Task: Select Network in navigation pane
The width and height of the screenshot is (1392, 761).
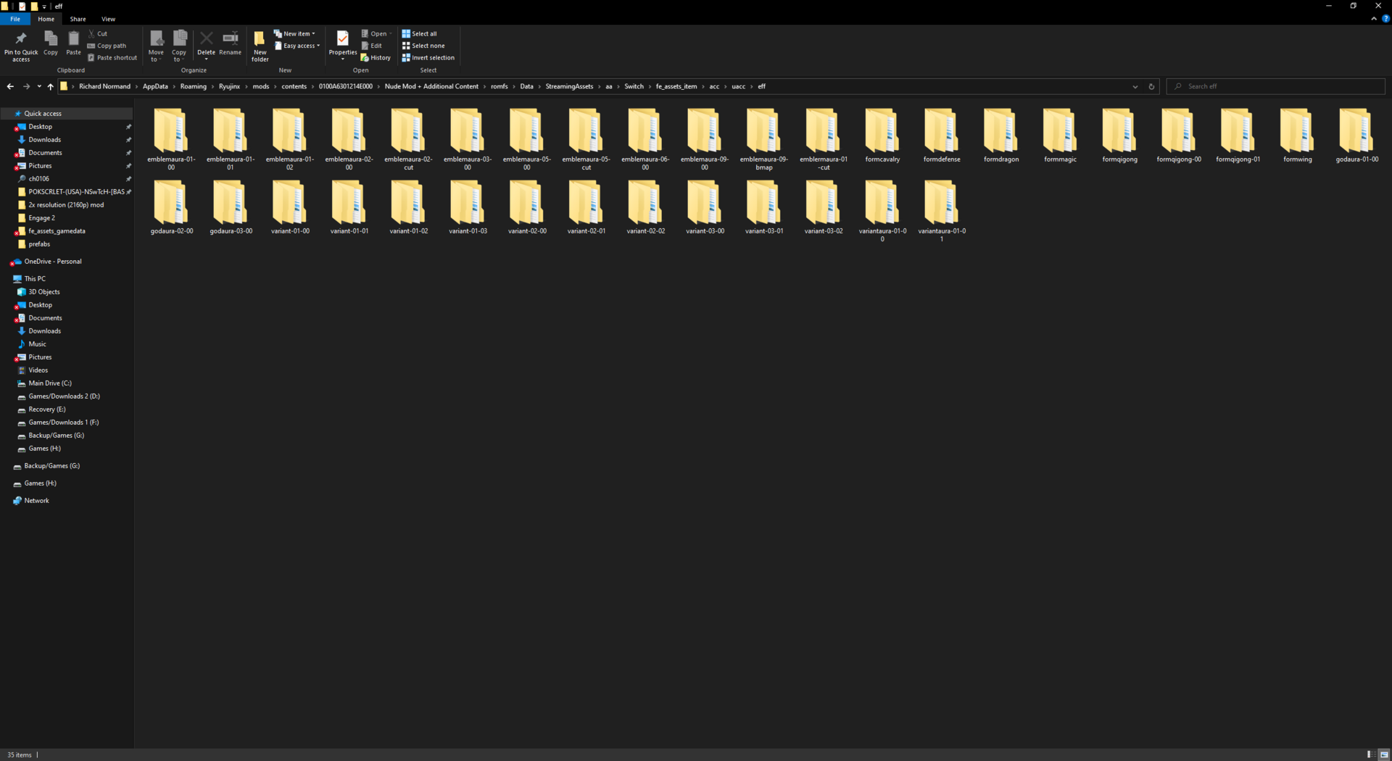Action: point(36,501)
